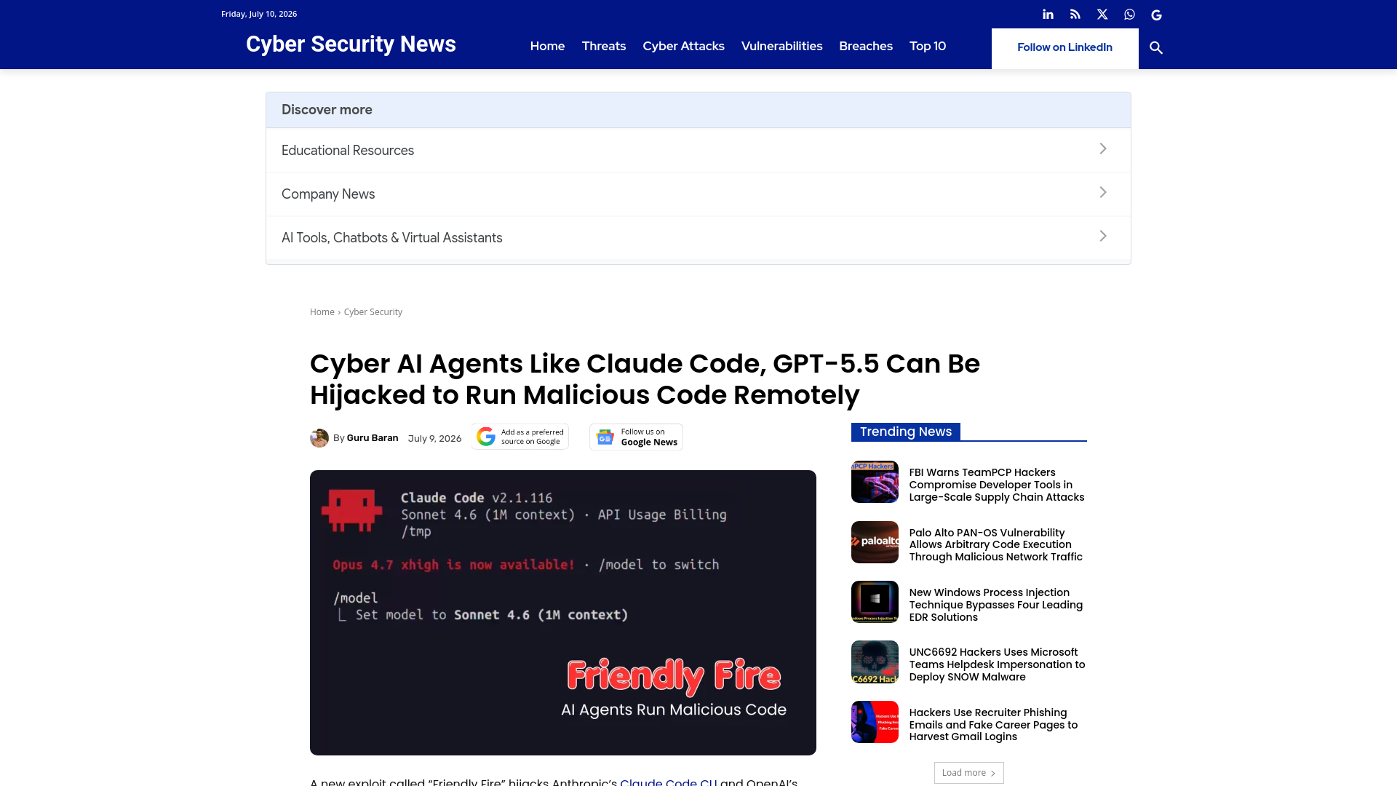Screen dimensions: 1397x786
Task: Open the Claude Code CLI article link
Action: [x=668, y=782]
